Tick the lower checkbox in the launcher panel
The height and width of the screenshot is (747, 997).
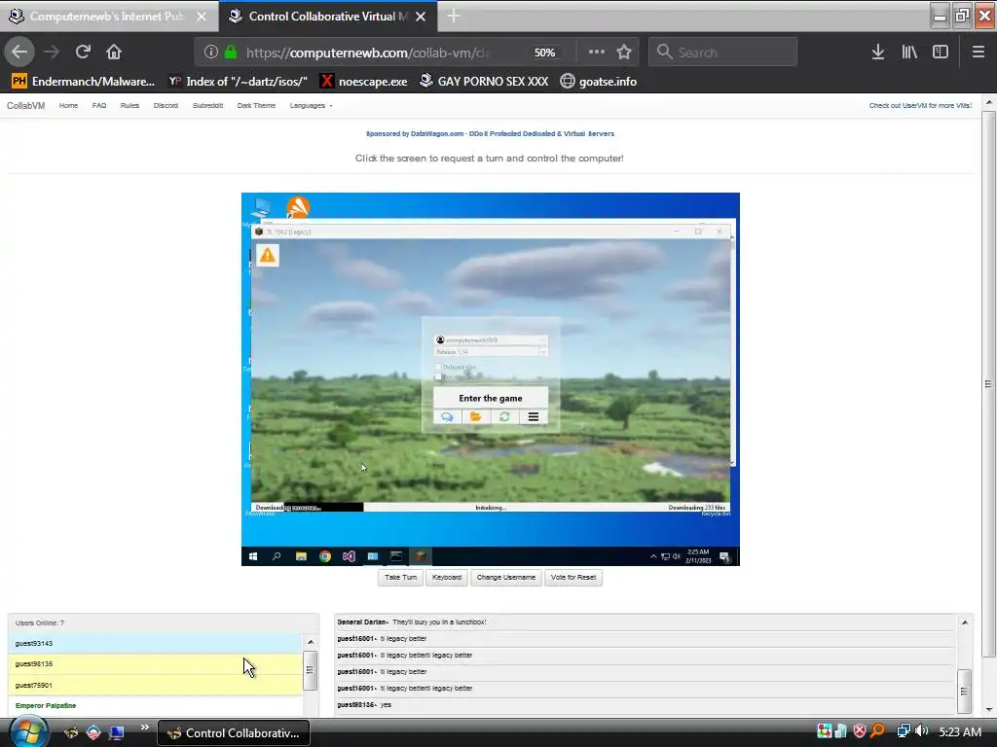coord(437,377)
